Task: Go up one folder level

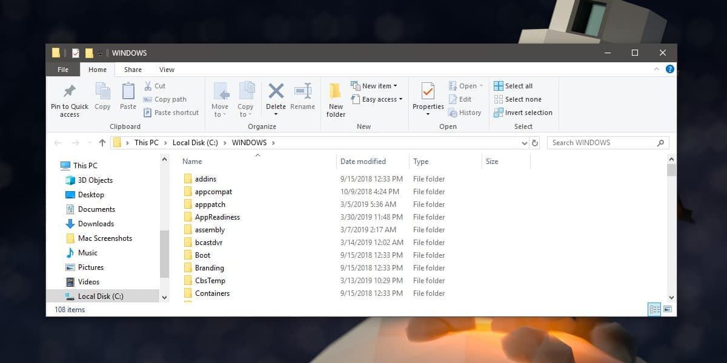Action: pos(102,143)
